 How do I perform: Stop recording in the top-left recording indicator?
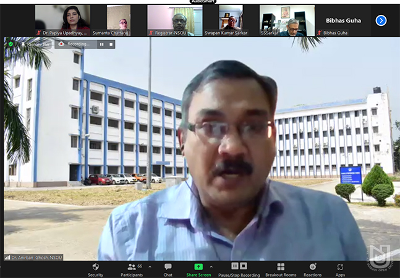pos(111,44)
